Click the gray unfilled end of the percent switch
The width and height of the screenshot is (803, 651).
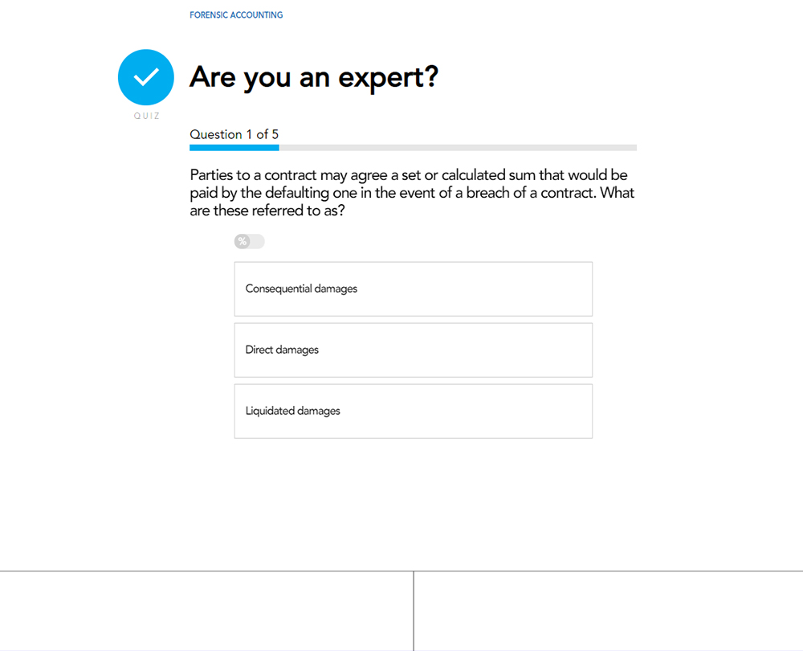pyautogui.click(x=258, y=242)
